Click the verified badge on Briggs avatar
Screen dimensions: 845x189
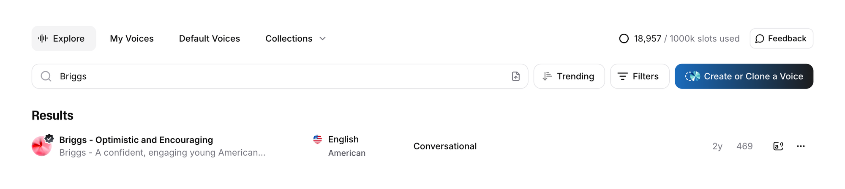click(x=49, y=138)
